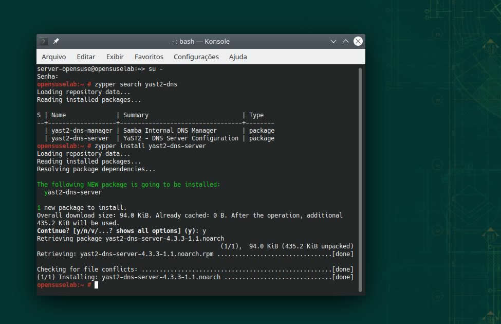Viewport: 501px width, 324px height.
Task: Click the cursor at the last shell prompt
Action: [x=96, y=285]
